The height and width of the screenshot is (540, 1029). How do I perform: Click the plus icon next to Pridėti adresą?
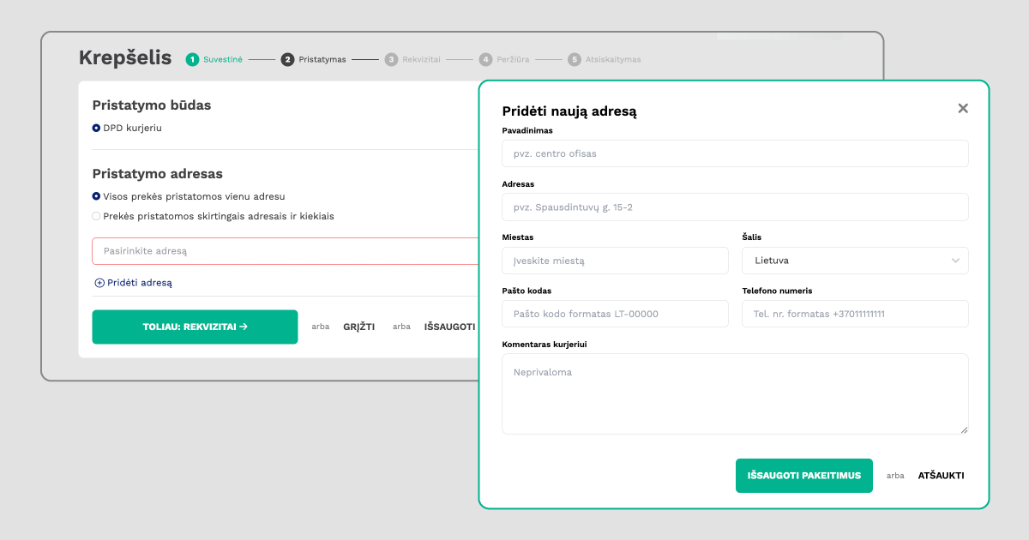(x=99, y=283)
